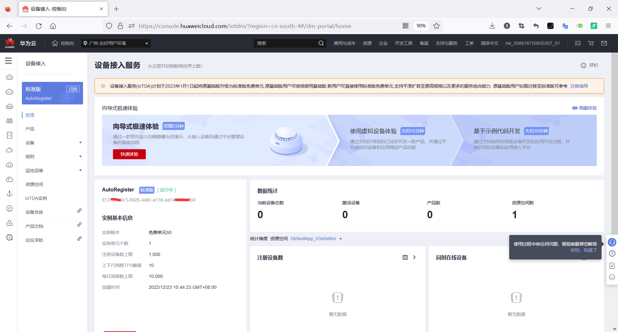Open the account menu hw_008618750930307_01
The width and height of the screenshot is (618, 332).
(533, 43)
